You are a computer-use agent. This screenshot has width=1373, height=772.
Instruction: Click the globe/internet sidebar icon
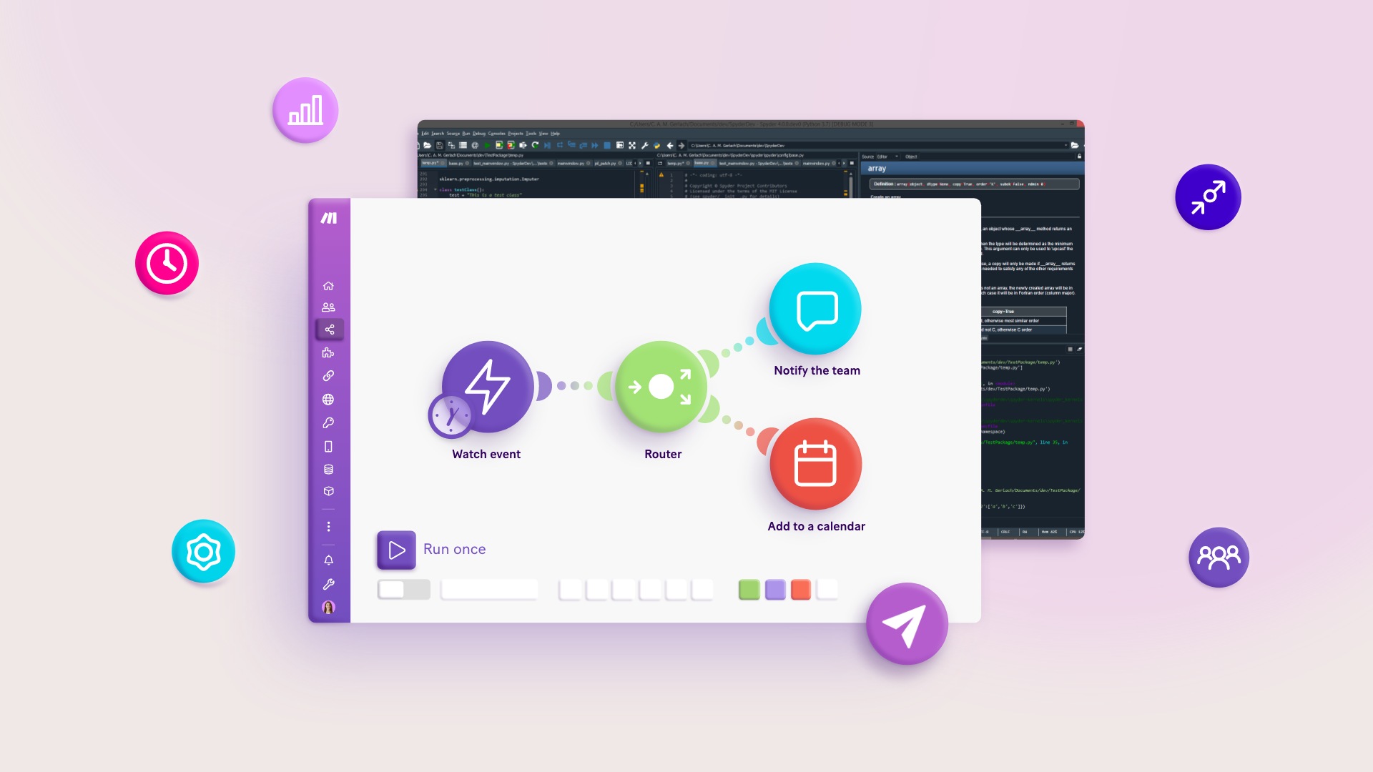(x=329, y=400)
